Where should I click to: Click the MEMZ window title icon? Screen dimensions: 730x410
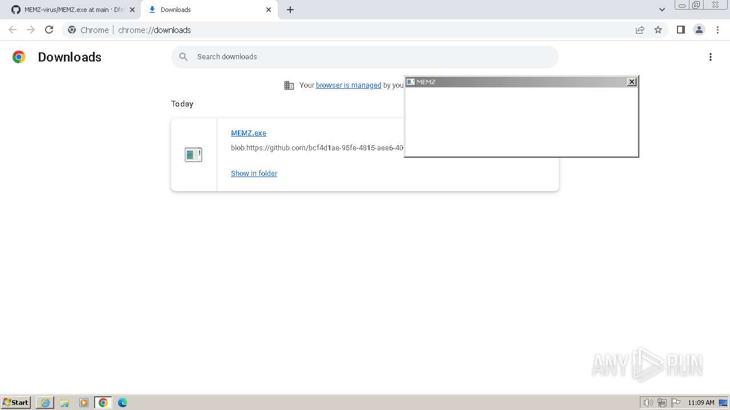pyautogui.click(x=411, y=82)
